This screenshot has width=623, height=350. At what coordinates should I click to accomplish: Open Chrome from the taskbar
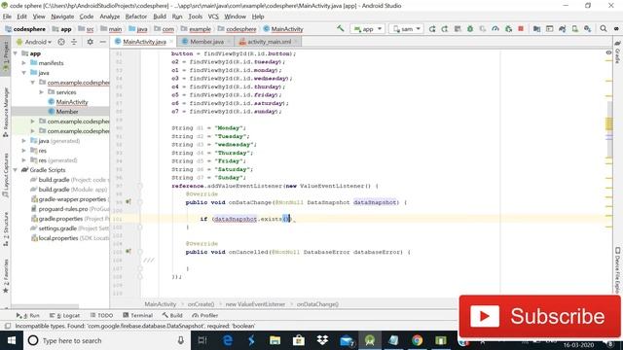[x=417, y=340]
